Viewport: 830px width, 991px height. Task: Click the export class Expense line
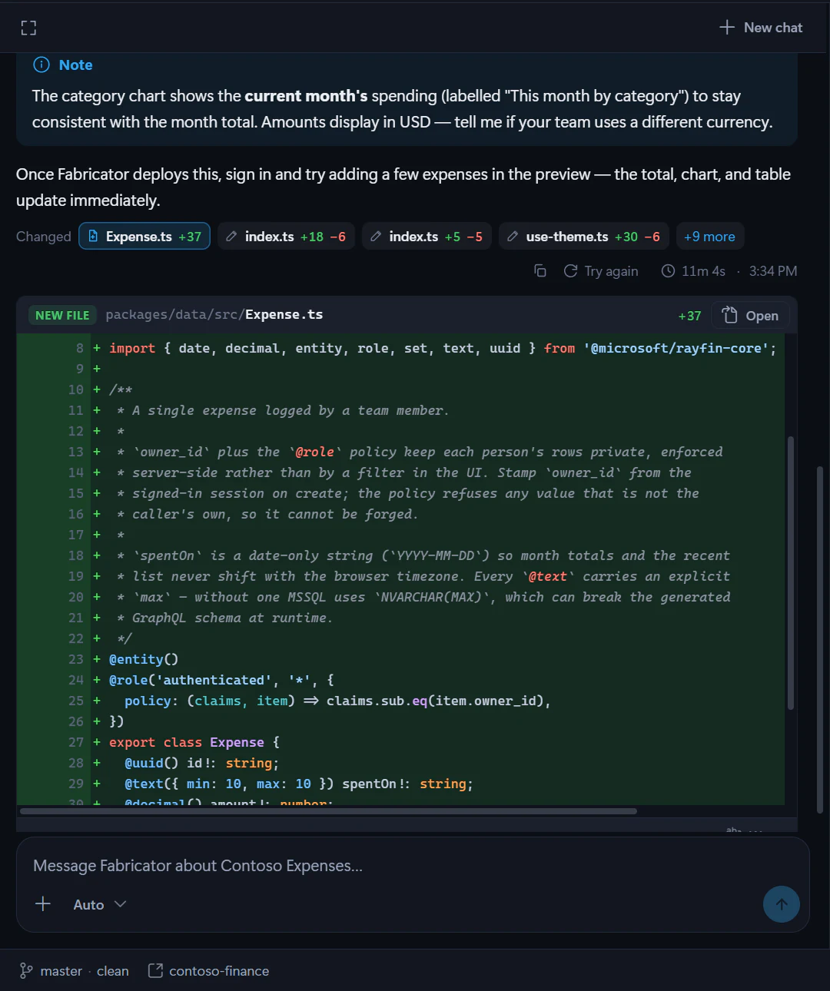coord(194,742)
